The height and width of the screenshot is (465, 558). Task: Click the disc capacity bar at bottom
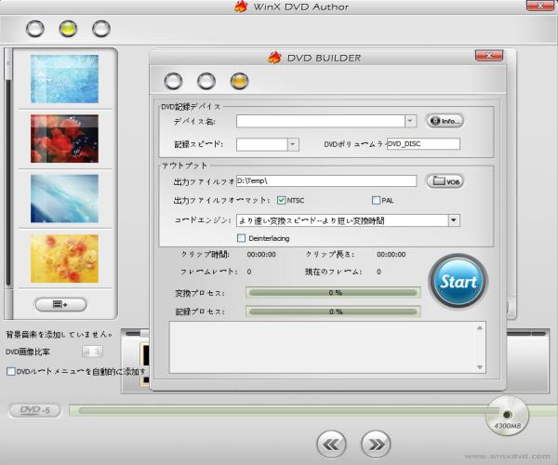(285, 410)
